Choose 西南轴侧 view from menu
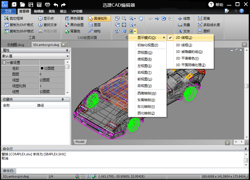 (x=147, y=93)
